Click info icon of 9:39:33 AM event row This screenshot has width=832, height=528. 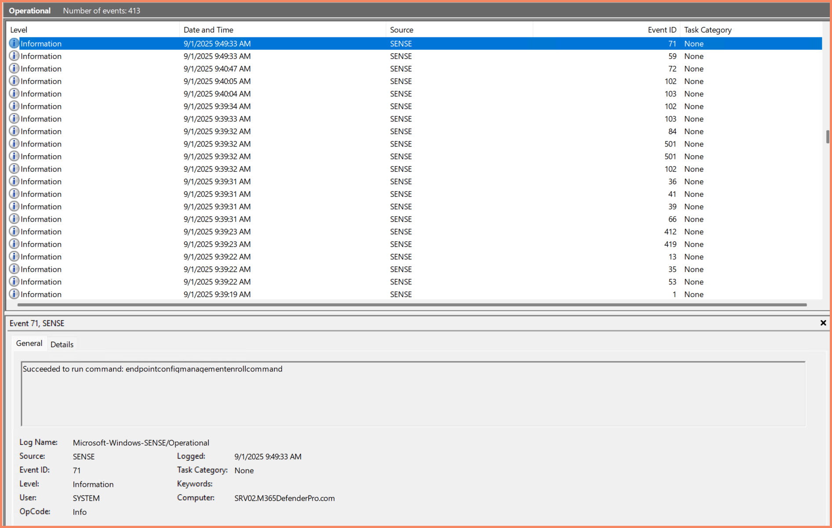click(x=14, y=119)
